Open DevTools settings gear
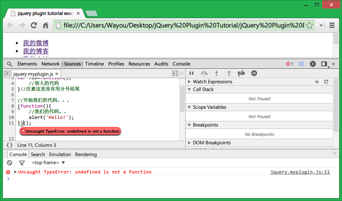Viewport: 342px width, 201px height. (313, 64)
